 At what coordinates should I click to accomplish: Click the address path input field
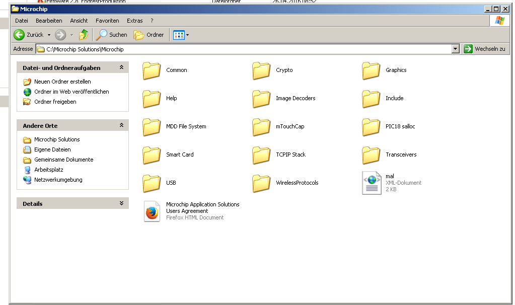244,49
